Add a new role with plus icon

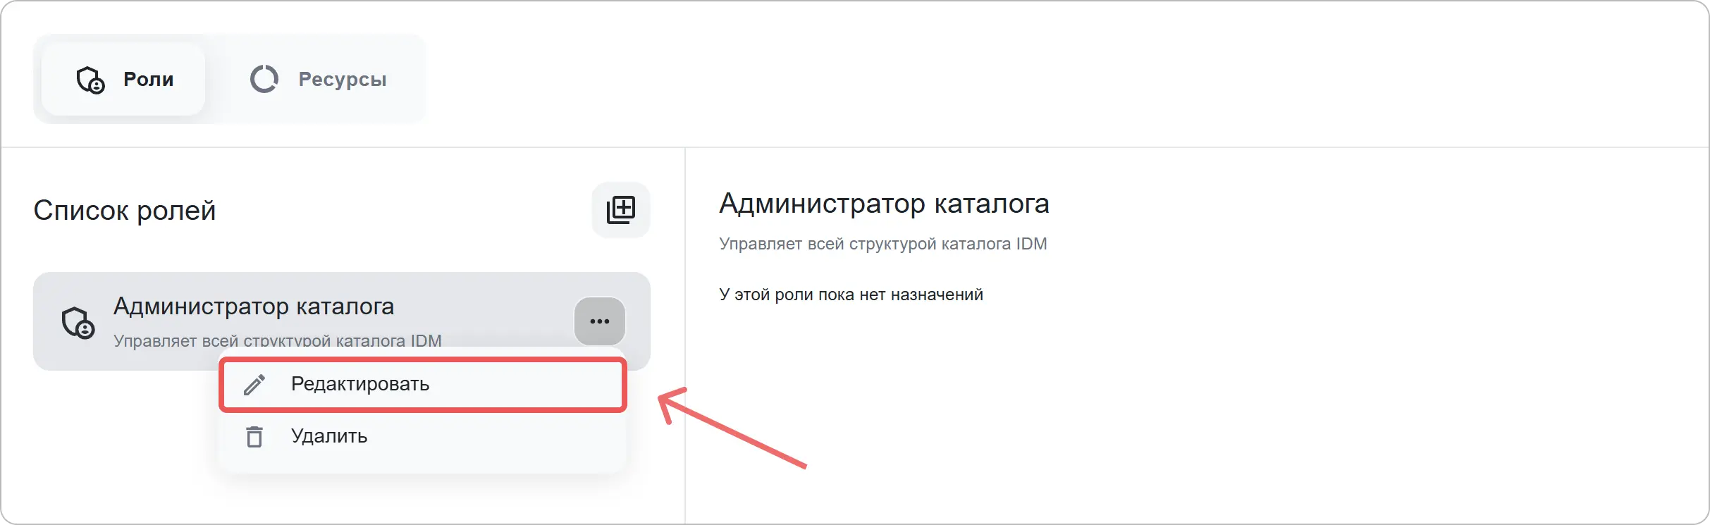click(621, 210)
